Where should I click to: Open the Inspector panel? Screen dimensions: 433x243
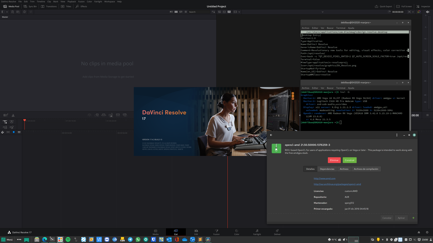point(423,6)
